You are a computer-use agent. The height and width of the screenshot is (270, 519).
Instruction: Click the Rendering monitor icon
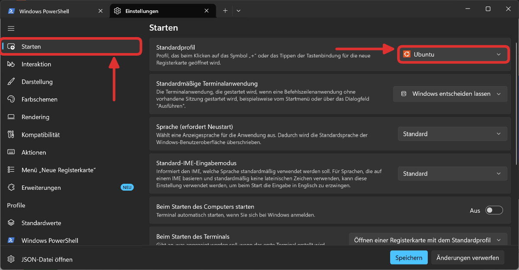tap(12, 117)
